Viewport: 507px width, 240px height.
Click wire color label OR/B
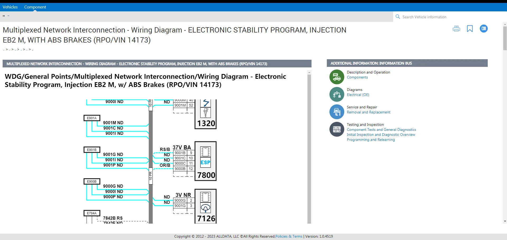[x=165, y=165]
